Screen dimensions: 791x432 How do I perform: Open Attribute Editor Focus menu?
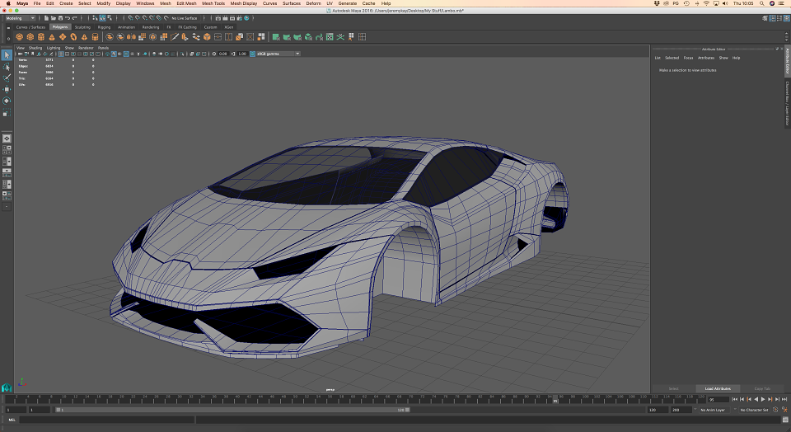click(x=688, y=58)
